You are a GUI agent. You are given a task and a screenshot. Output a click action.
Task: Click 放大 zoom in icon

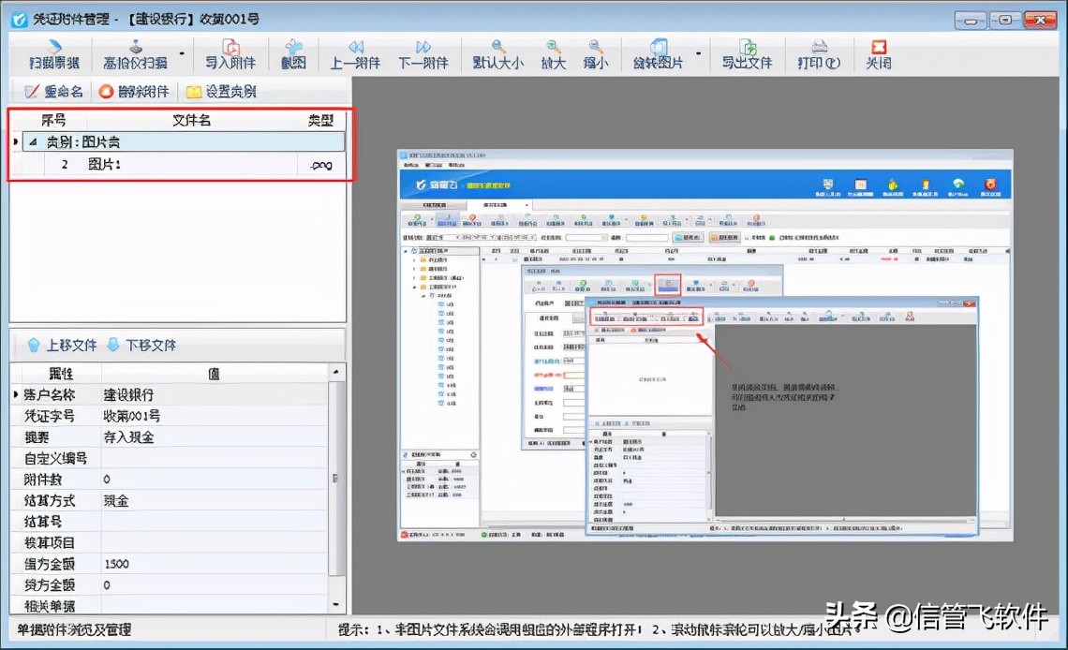coord(553,53)
